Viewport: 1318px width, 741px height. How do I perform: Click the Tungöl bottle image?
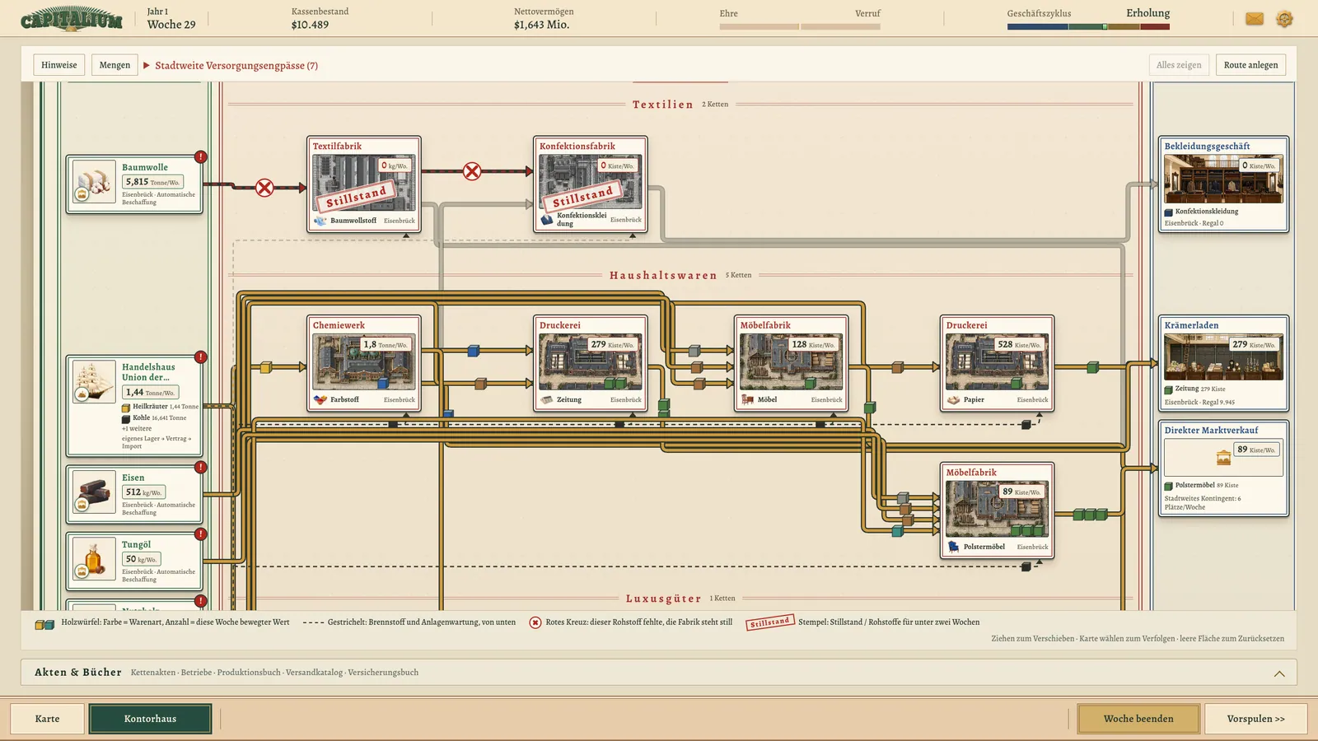click(x=94, y=558)
